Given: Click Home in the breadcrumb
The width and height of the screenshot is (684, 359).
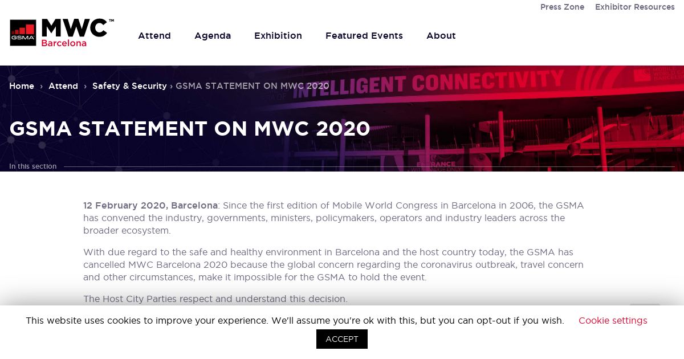Looking at the screenshot, I should pos(22,86).
